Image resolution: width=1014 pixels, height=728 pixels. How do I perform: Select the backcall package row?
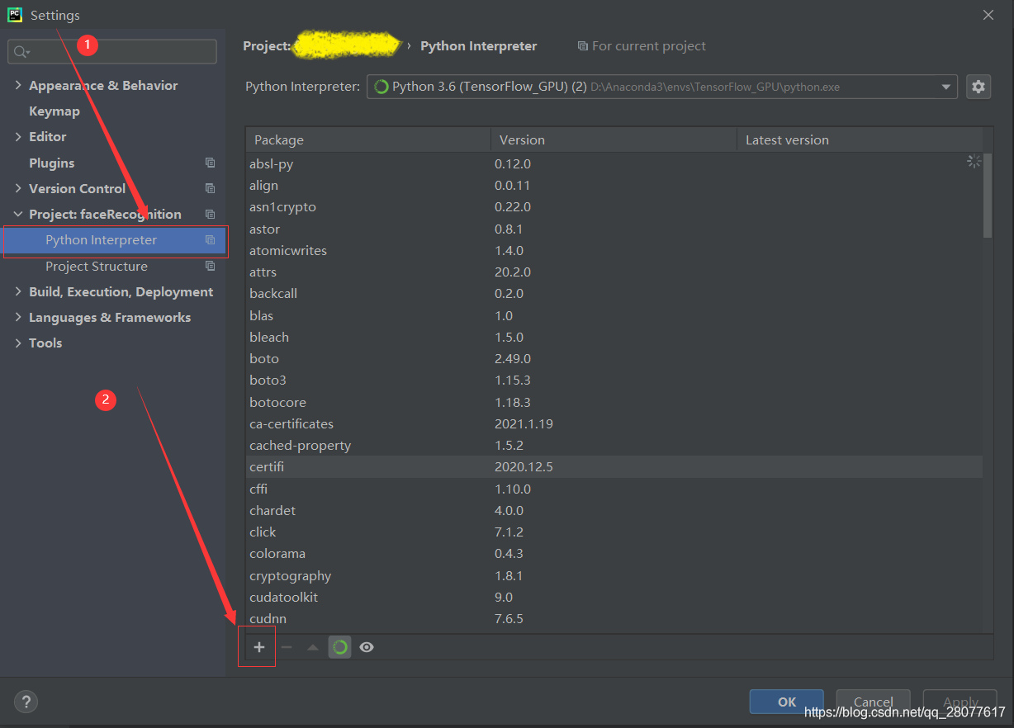point(614,293)
